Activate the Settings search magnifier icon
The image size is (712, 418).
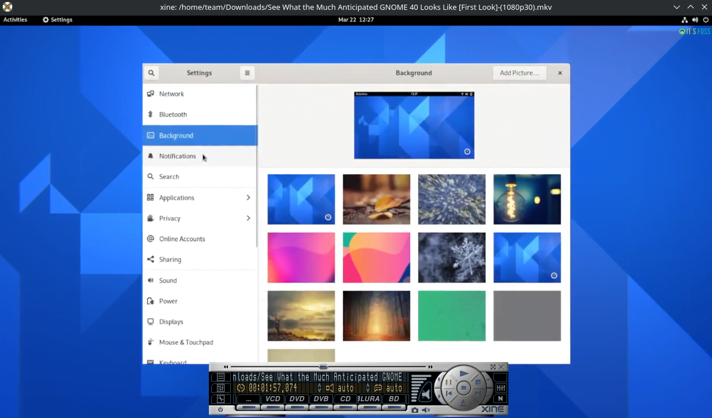[151, 73]
